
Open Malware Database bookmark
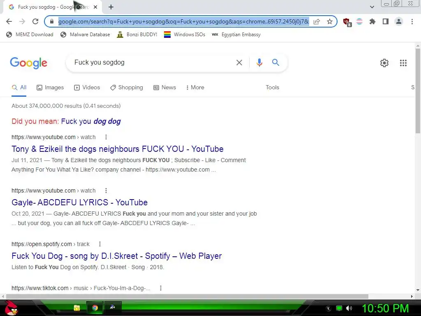click(86, 35)
